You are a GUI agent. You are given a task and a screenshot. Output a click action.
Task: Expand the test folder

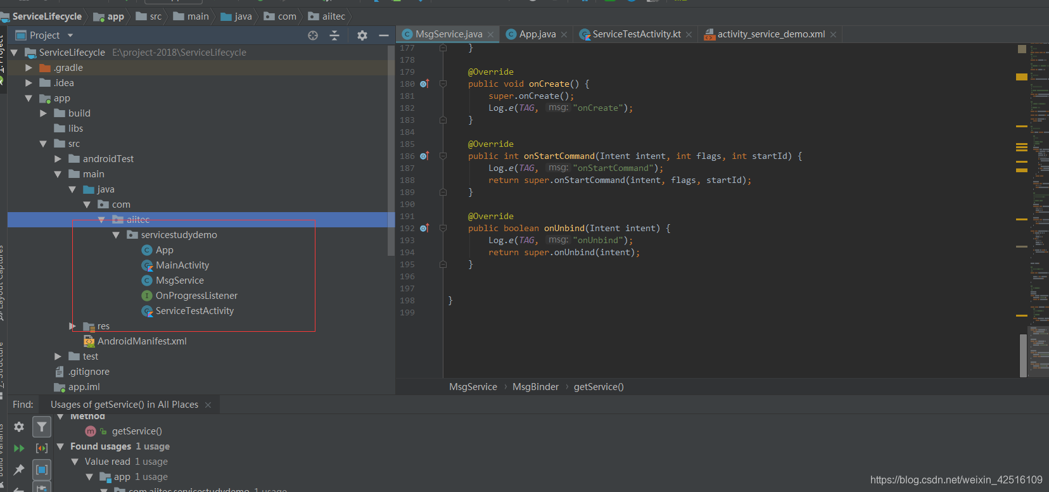58,356
